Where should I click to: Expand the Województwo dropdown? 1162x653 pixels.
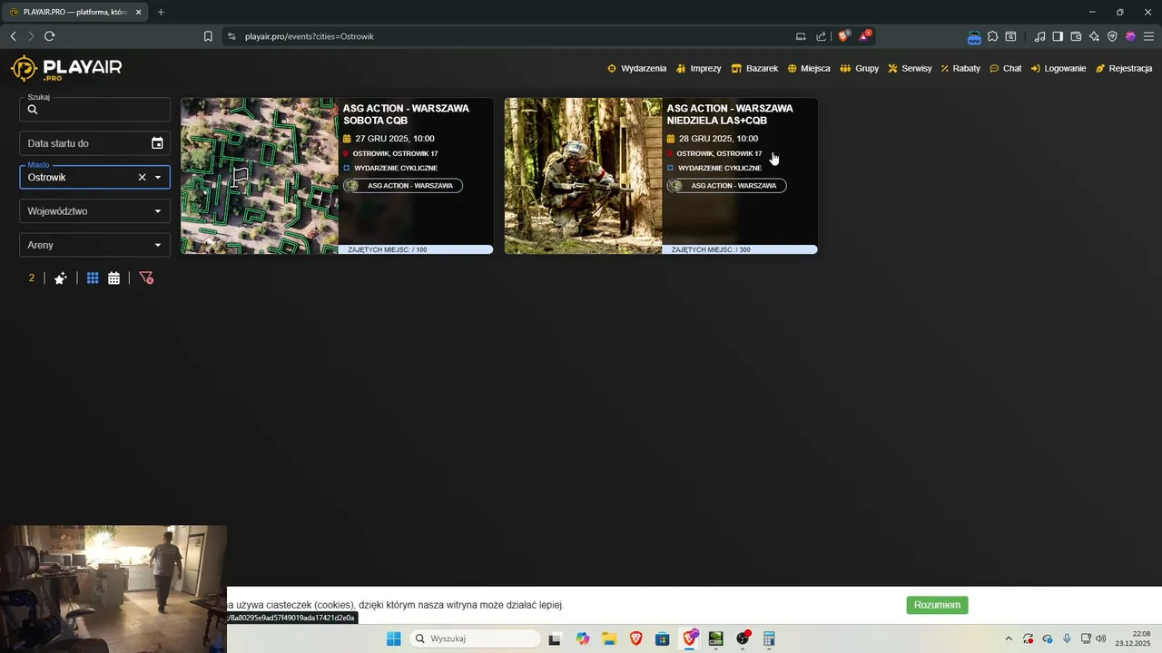pyautogui.click(x=95, y=211)
